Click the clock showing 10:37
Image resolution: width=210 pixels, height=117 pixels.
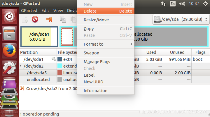point(194,4)
